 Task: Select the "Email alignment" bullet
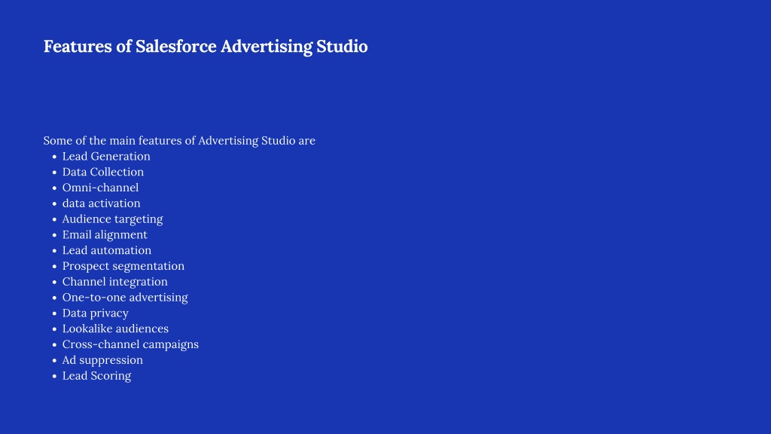point(105,235)
